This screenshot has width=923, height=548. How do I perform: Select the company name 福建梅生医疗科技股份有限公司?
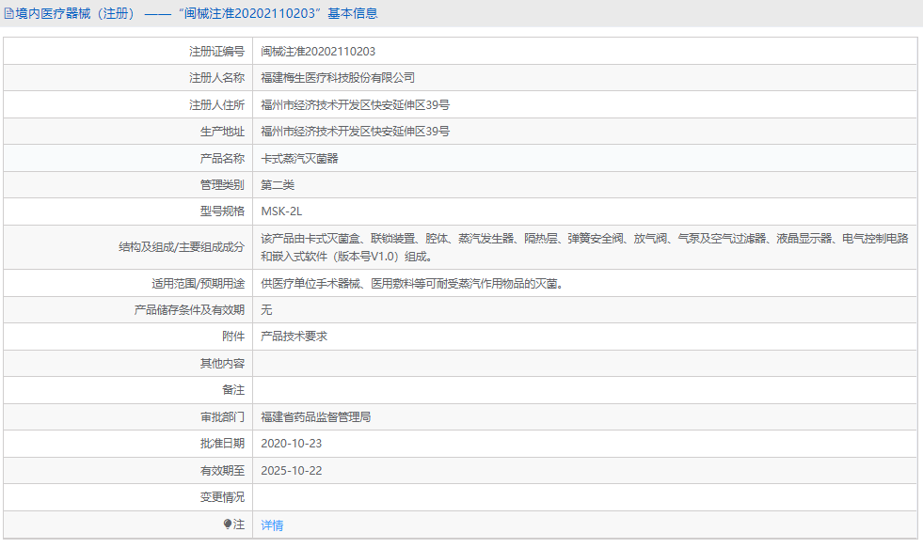click(338, 78)
